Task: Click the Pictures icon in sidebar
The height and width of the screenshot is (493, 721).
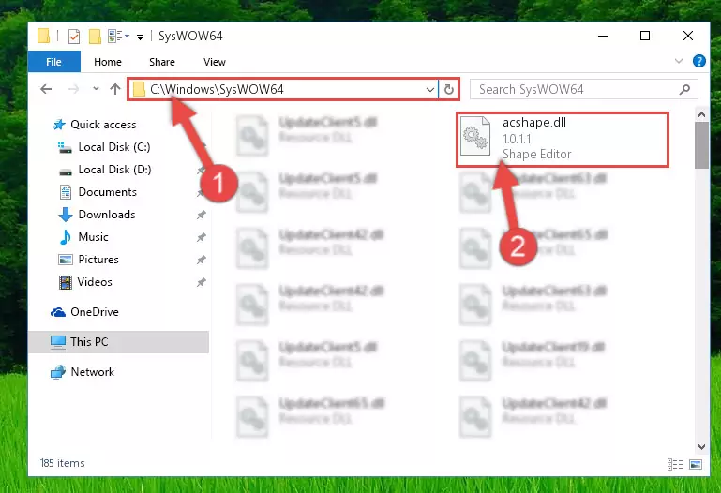Action: [x=66, y=260]
